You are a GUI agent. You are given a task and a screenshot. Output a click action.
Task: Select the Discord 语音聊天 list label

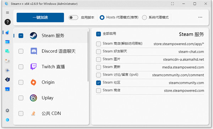tap(59, 51)
